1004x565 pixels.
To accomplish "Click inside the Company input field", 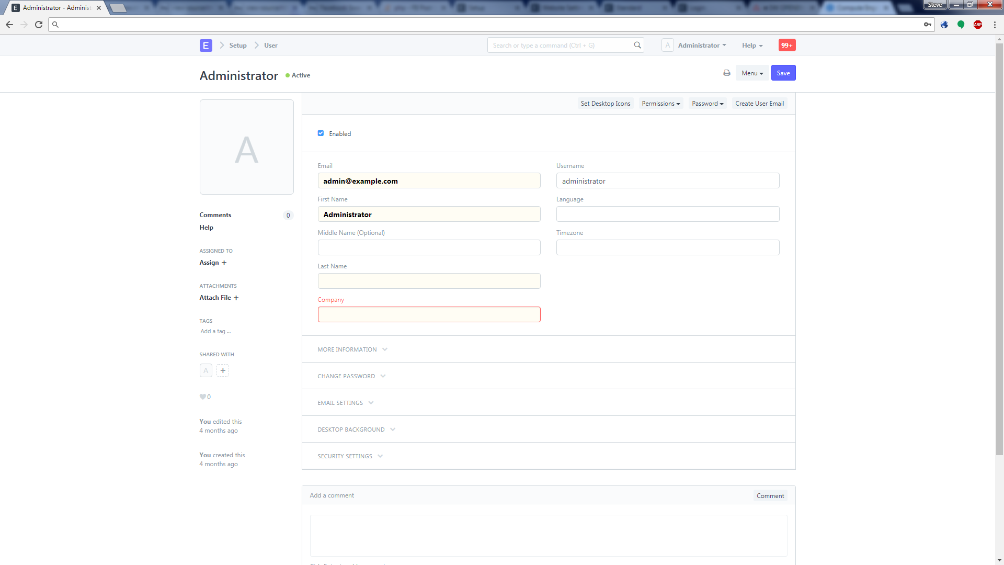I will pyautogui.click(x=429, y=314).
